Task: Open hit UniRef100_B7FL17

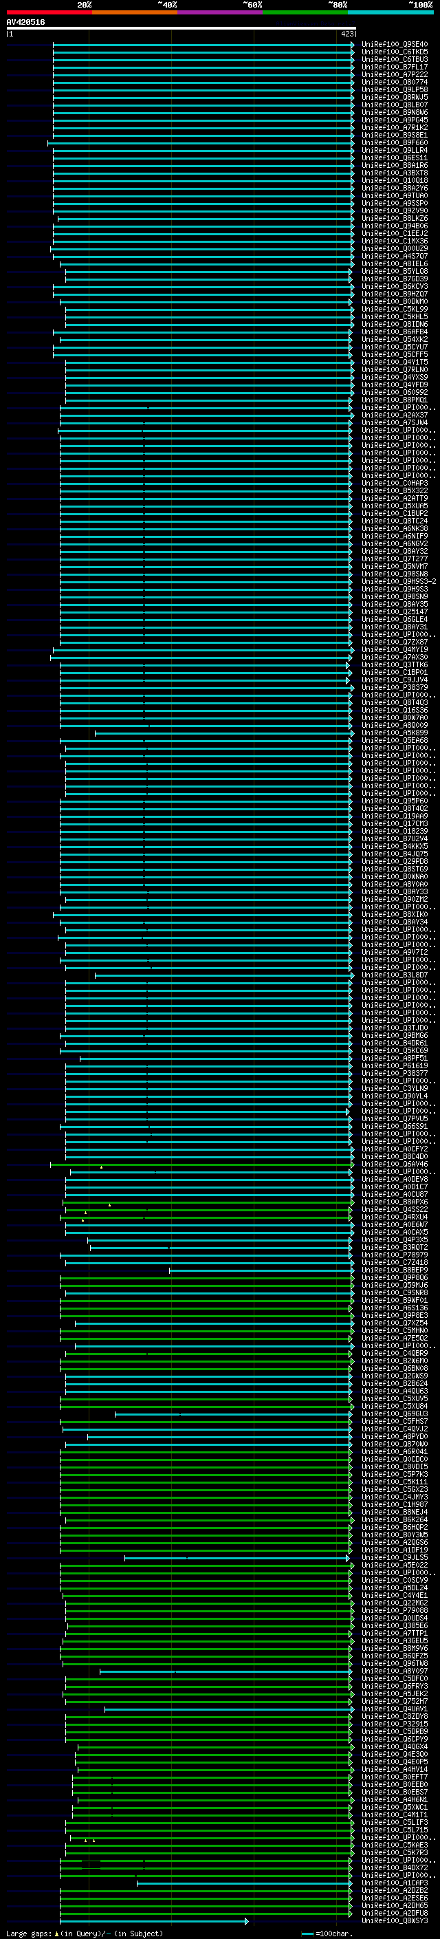Action: pos(394,67)
